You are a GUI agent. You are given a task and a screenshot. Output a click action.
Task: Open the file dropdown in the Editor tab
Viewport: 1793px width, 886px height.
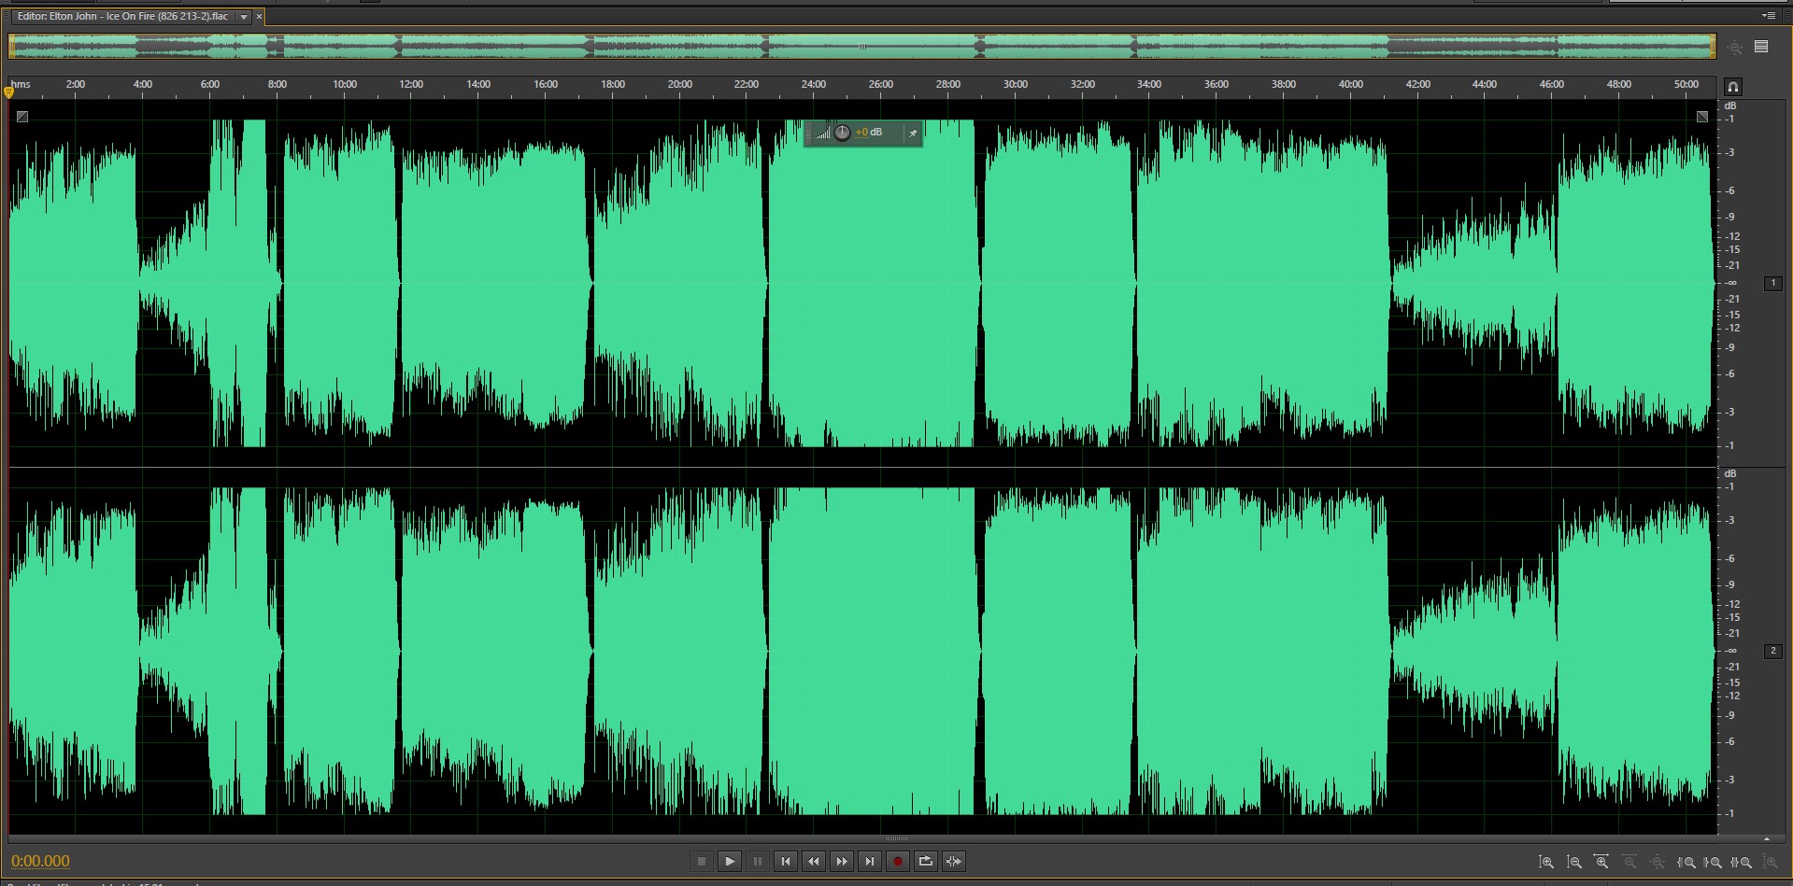(244, 17)
